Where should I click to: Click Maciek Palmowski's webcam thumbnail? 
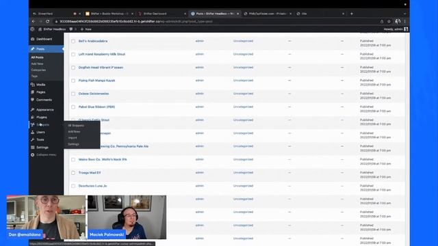(127, 217)
